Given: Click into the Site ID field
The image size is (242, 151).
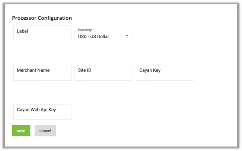Looking at the screenshot, I should 104,73.
